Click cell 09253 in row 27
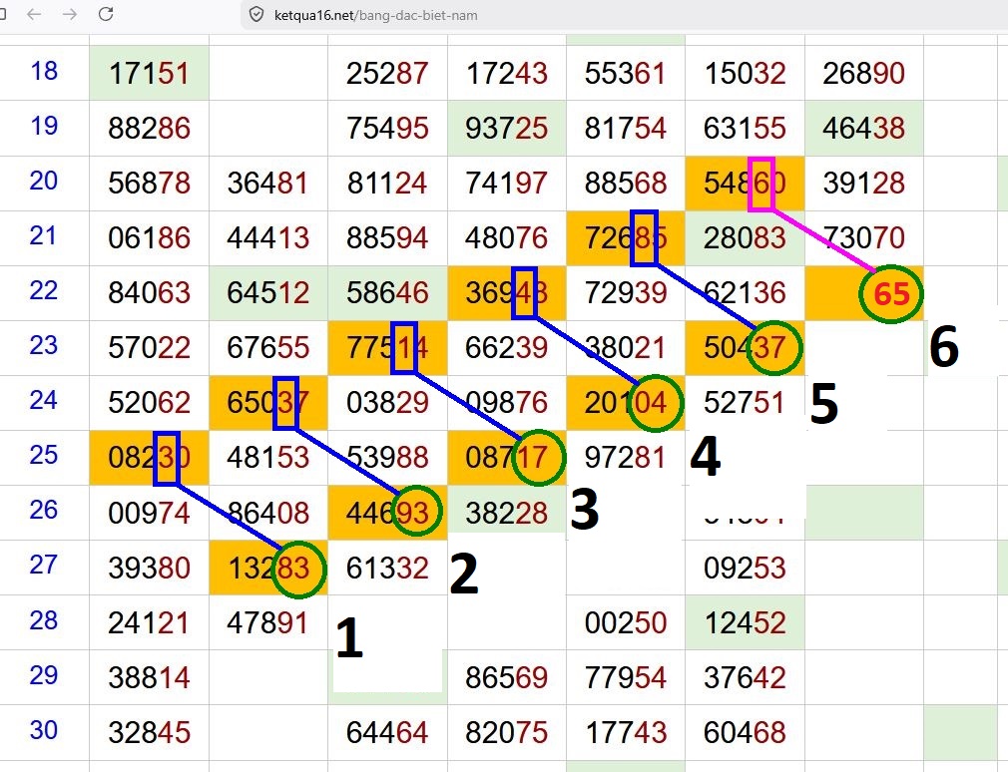Image resolution: width=1008 pixels, height=772 pixels. (746, 568)
